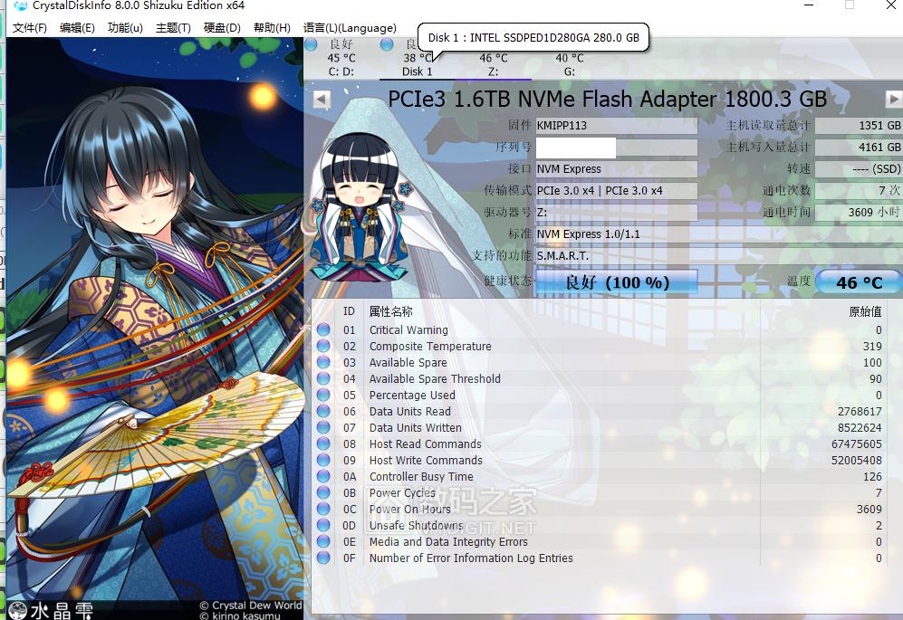903x620 pixels.
Task: Click status icon for Host Read Commands row
Action: pyautogui.click(x=323, y=444)
